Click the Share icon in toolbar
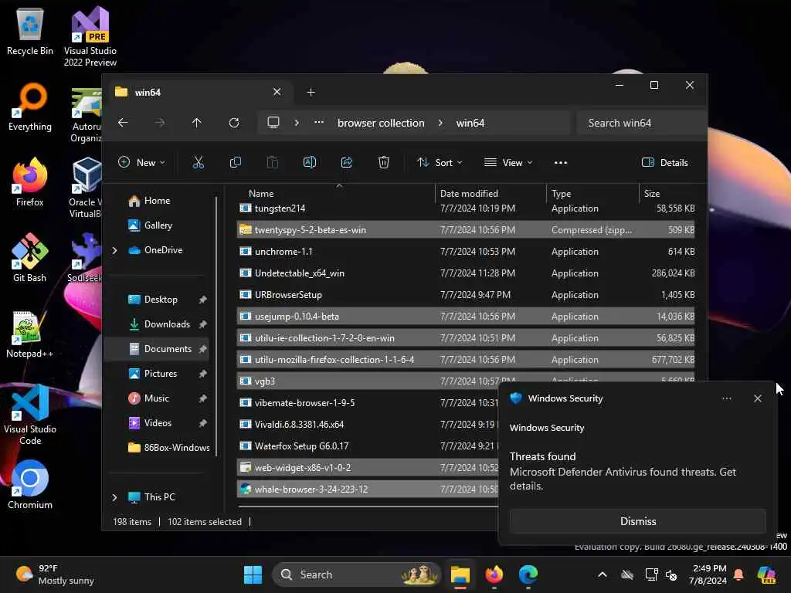Screen dimensions: 791x593 [347, 162]
